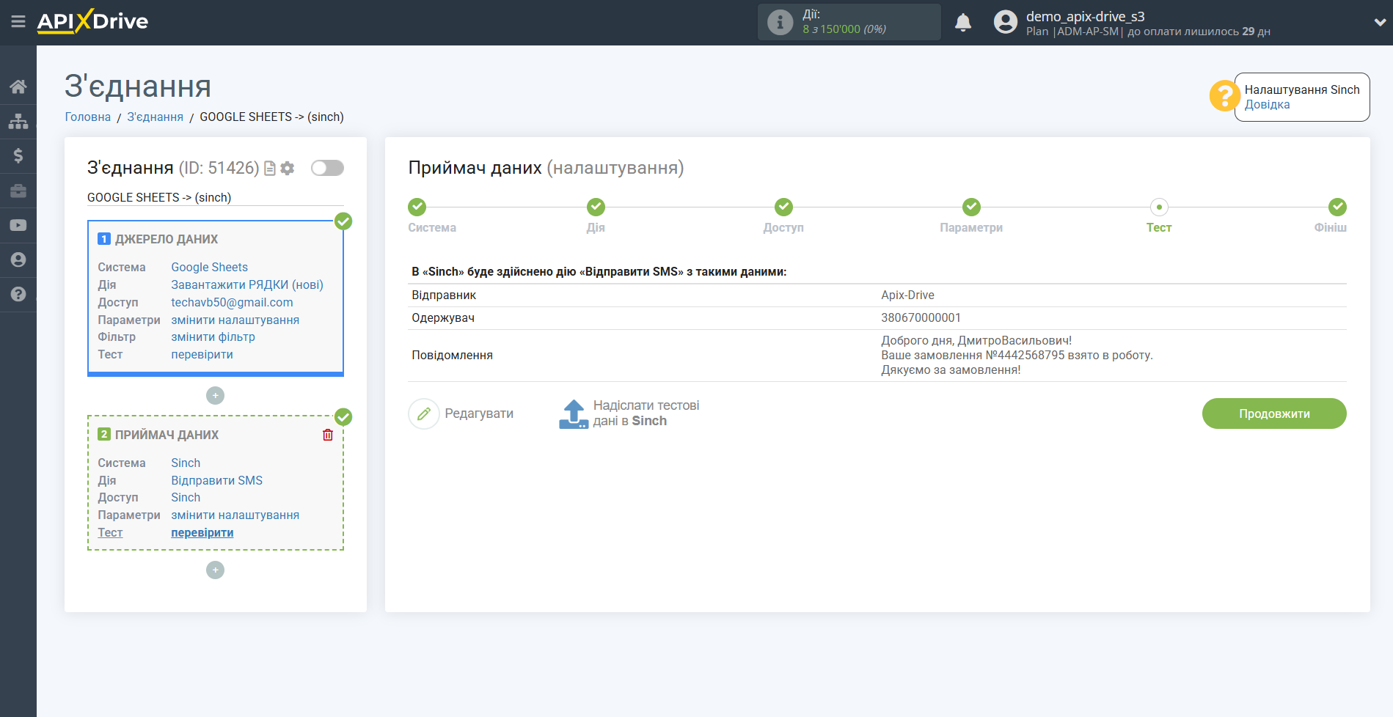The width and height of the screenshot is (1393, 717).
Task: Click the user avatar icon
Action: [x=1006, y=22]
